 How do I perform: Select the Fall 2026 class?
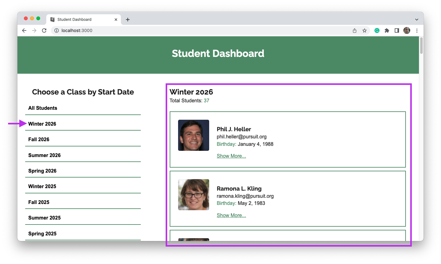coord(83,140)
